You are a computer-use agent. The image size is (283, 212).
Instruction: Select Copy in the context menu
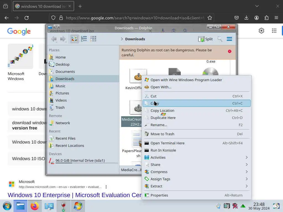click(x=196, y=103)
